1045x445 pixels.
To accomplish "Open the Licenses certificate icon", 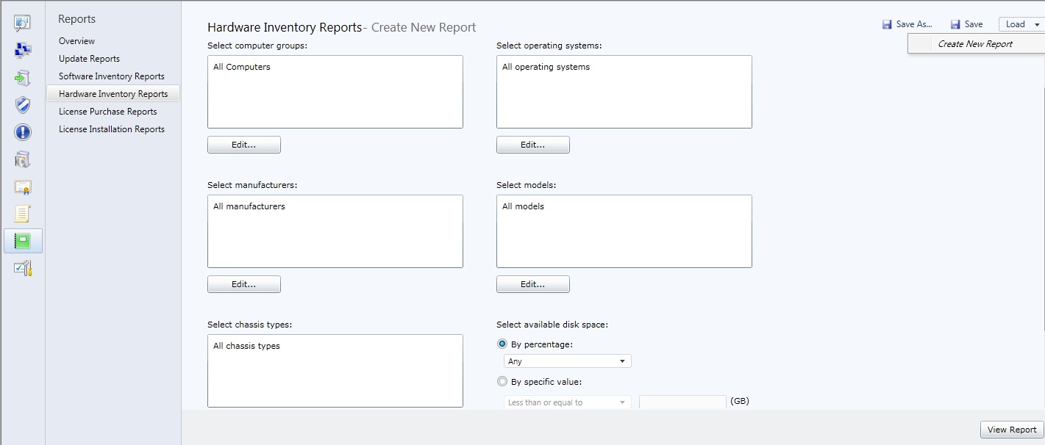I will pyautogui.click(x=22, y=187).
